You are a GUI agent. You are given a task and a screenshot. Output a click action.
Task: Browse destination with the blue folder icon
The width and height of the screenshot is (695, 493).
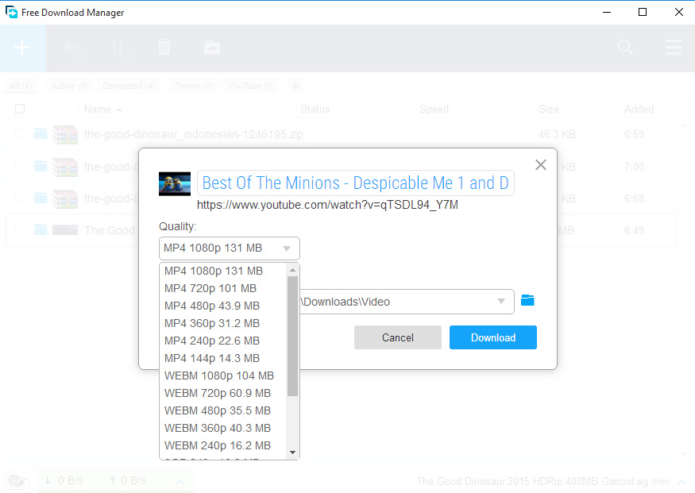(x=526, y=302)
